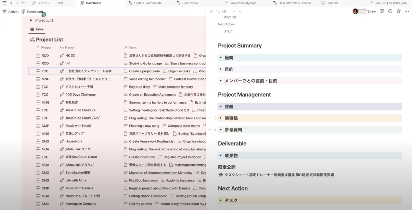Click the rocket icon beside Project List heading
412x210 pixels.
point(32,40)
